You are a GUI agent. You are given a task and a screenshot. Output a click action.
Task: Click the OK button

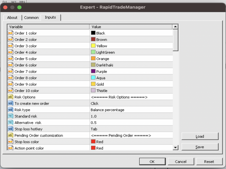point(152,162)
